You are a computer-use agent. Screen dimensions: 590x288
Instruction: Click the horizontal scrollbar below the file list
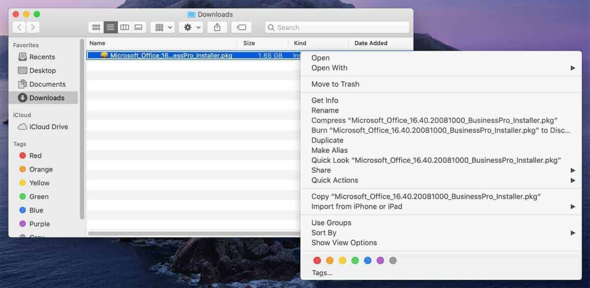(194, 234)
